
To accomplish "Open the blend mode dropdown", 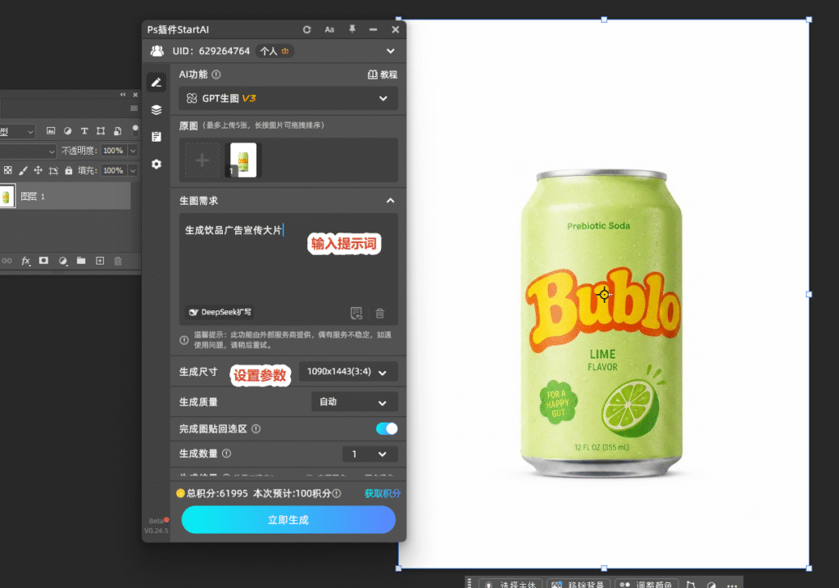I will pyautogui.click(x=27, y=152).
